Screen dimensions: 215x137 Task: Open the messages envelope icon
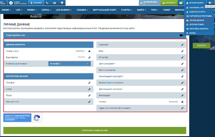181,3
